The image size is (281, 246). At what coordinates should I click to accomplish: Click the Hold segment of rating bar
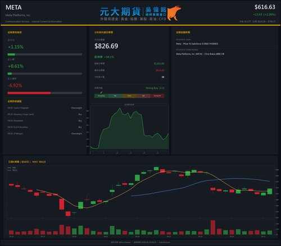pyautogui.click(x=129, y=96)
